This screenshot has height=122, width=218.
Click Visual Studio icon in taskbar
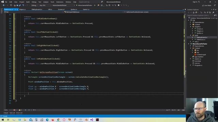[92, 120]
